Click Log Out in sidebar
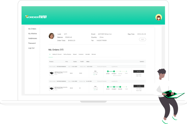Viewport: 187px width, 124px height. [x=31, y=48]
